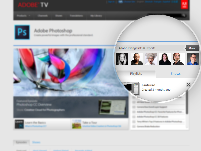
Task: Close the Featured playlist with the X
Action: (x=188, y=85)
